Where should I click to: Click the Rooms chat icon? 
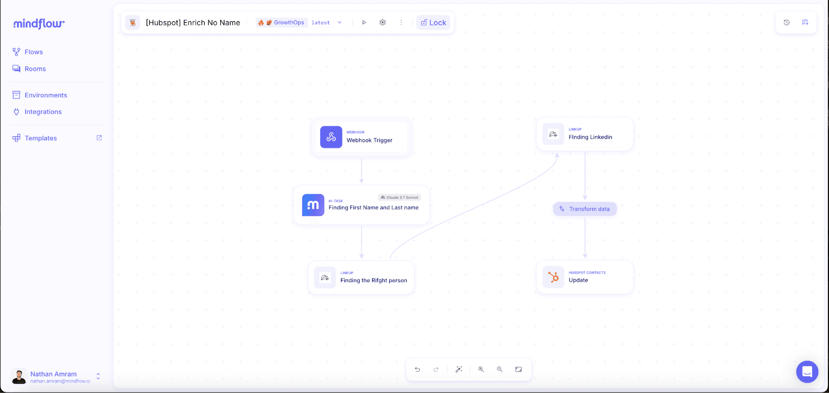pos(17,69)
